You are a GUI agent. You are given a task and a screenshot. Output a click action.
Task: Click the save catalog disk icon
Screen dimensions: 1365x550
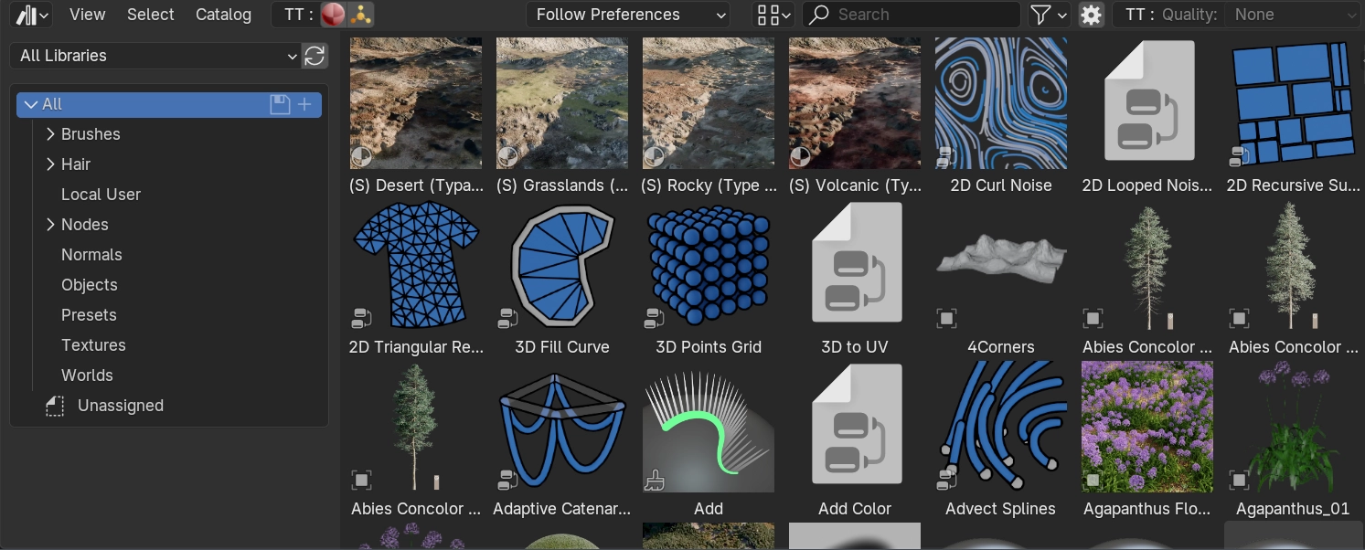pyautogui.click(x=280, y=104)
